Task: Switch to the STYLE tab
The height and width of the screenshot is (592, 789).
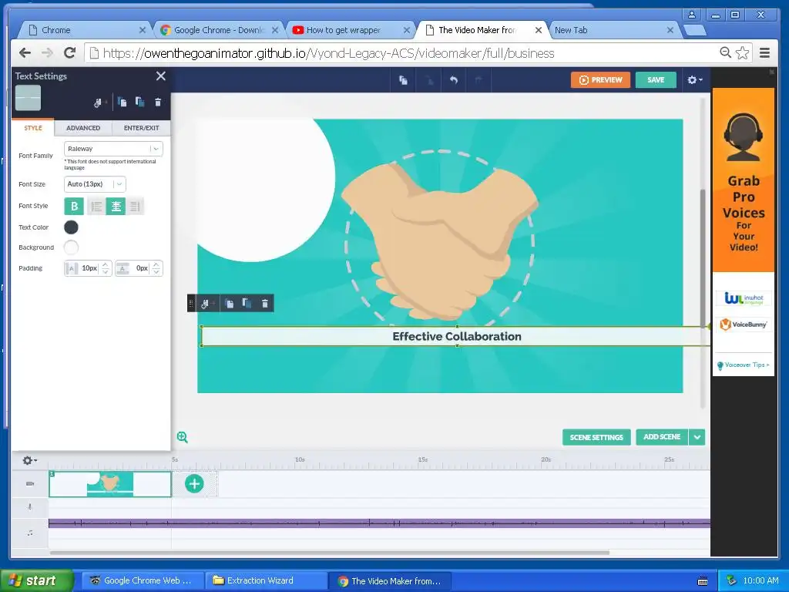Action: [33, 128]
